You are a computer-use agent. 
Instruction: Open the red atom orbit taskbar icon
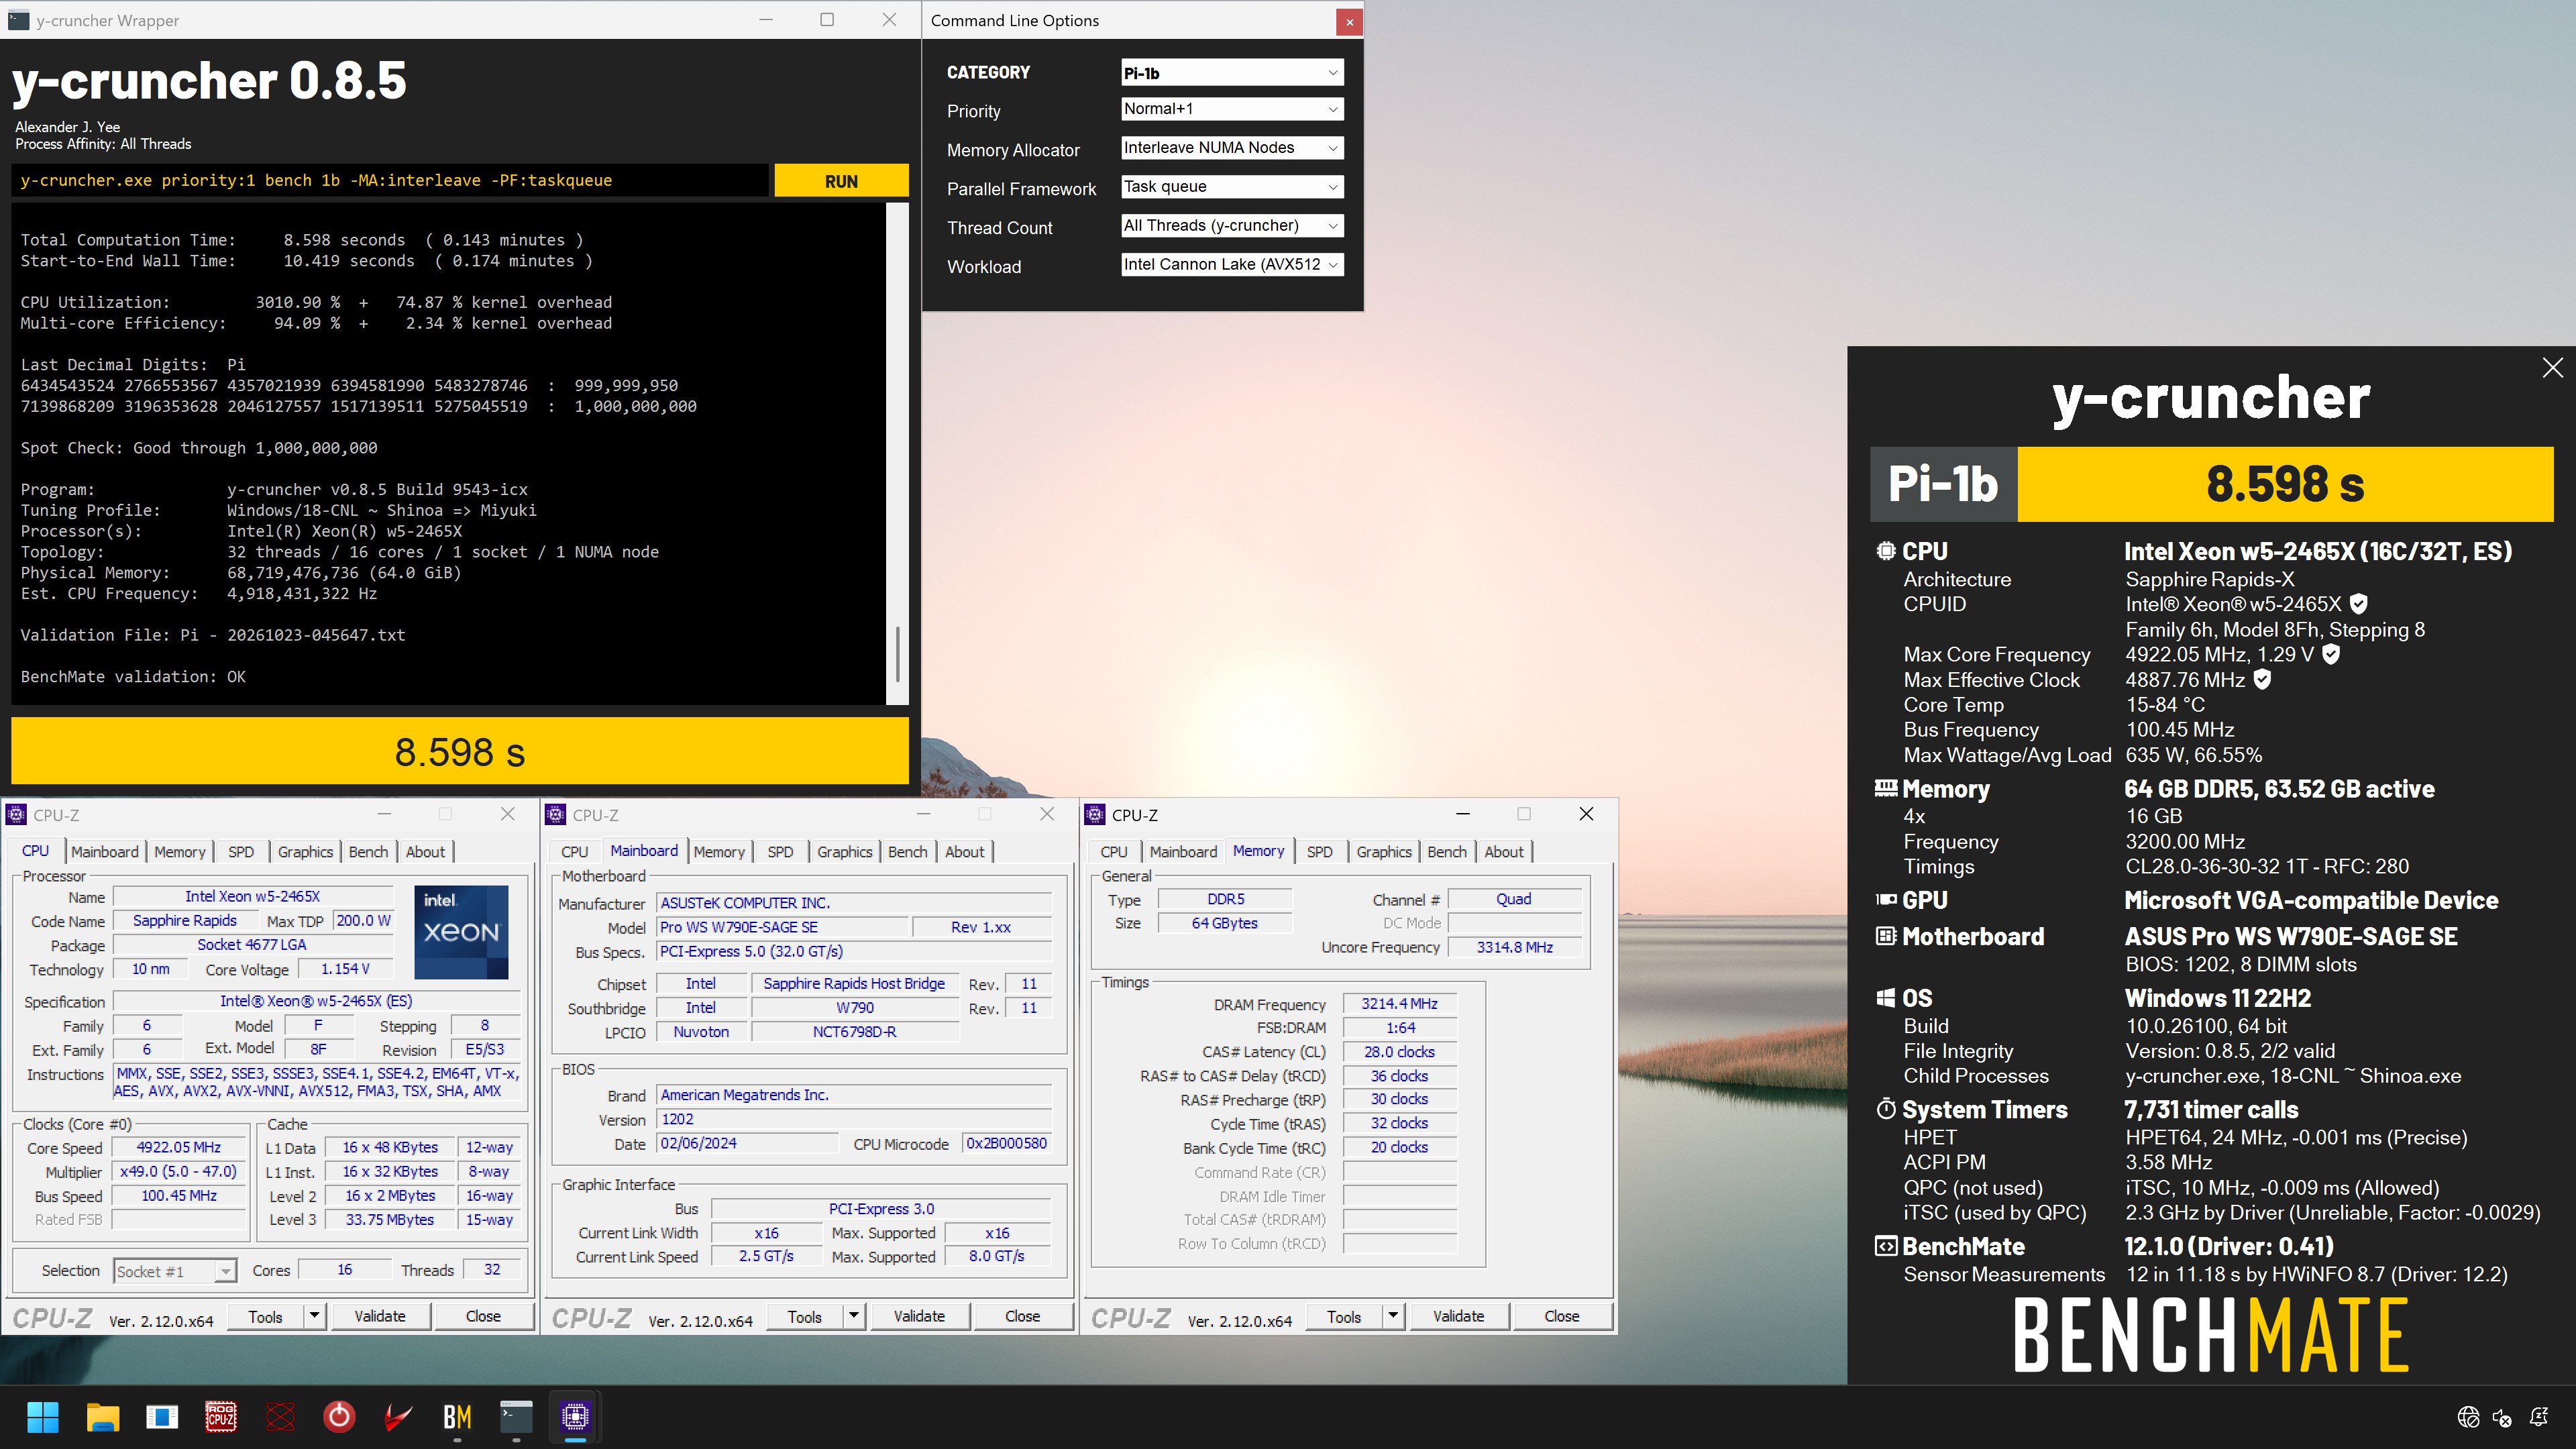281,1416
